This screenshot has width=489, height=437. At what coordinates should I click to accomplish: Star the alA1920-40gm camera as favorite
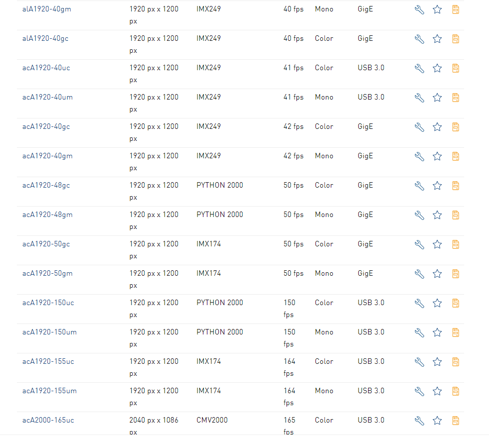tap(437, 9)
